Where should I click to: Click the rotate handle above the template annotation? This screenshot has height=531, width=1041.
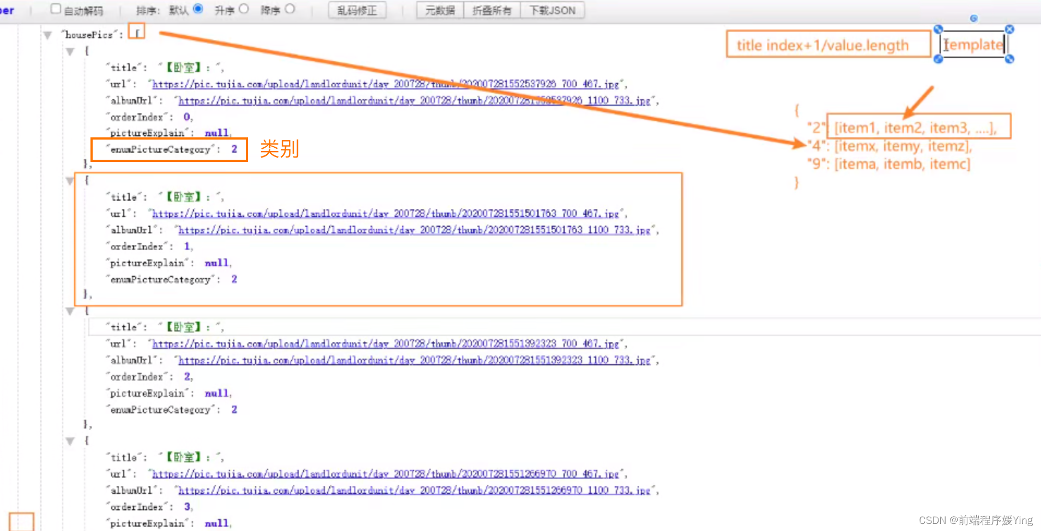click(x=975, y=18)
